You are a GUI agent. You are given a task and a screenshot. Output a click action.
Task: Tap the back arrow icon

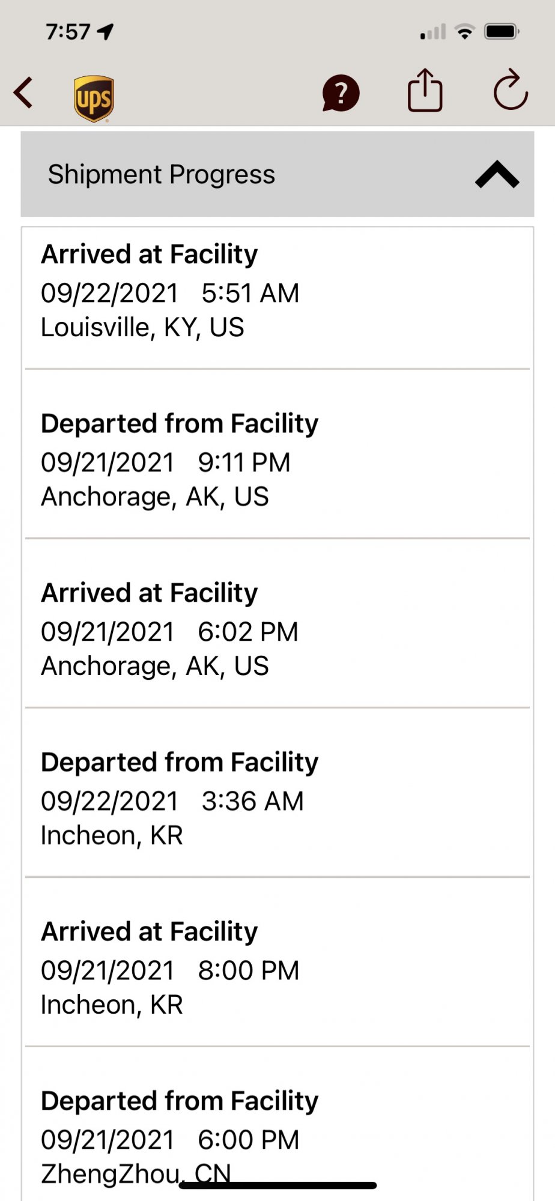click(x=23, y=93)
